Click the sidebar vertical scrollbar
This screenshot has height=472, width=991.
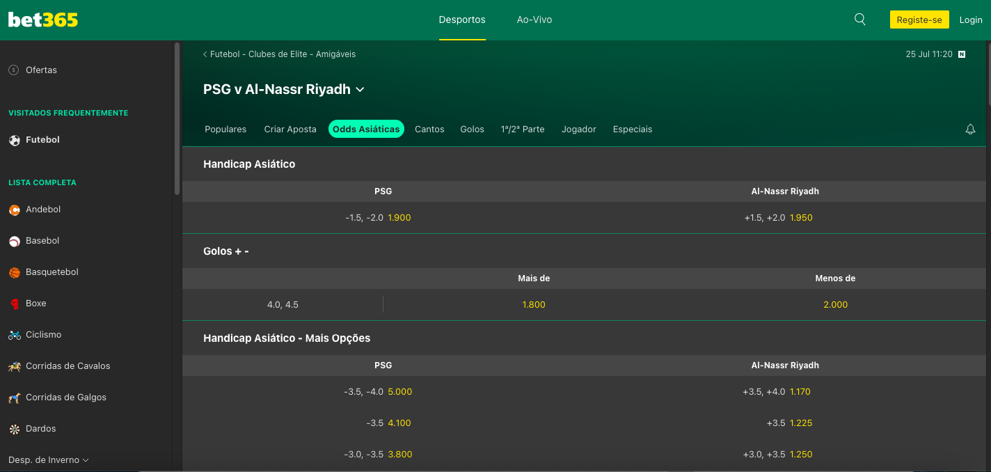pyautogui.click(x=177, y=118)
